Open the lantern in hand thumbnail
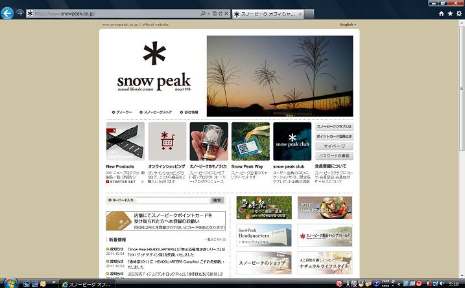 point(209,142)
